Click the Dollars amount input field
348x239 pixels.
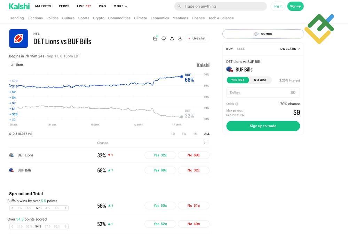263,93
